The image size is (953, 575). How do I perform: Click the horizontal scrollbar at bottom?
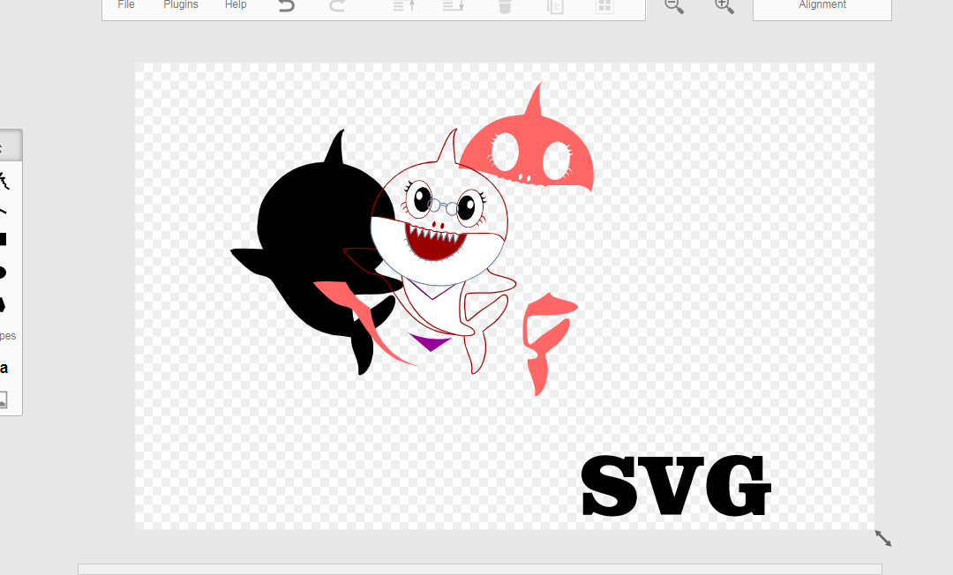click(x=479, y=569)
